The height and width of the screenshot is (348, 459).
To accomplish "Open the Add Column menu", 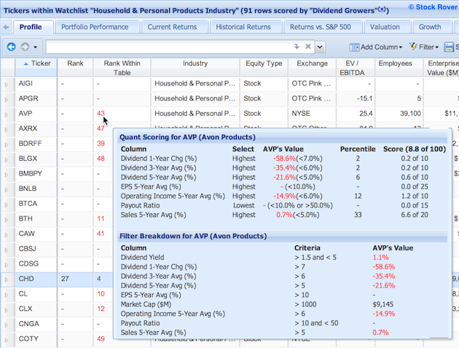I will (376, 47).
